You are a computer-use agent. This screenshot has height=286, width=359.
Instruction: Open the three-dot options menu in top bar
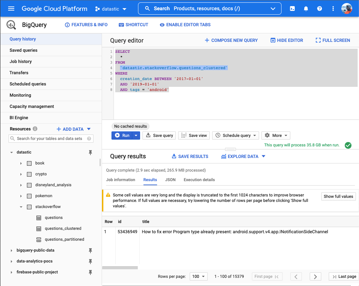[x=333, y=9]
